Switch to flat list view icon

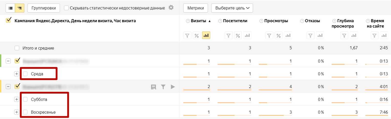(x=10, y=8)
